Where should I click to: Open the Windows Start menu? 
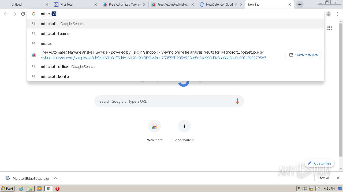pos(8,189)
